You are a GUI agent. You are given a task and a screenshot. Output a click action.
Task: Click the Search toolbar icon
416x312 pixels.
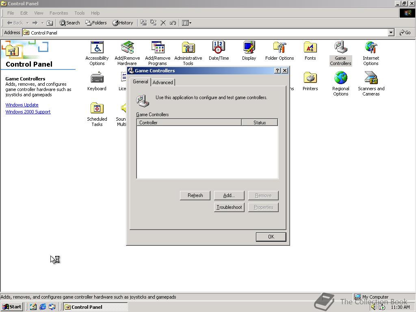click(69, 23)
